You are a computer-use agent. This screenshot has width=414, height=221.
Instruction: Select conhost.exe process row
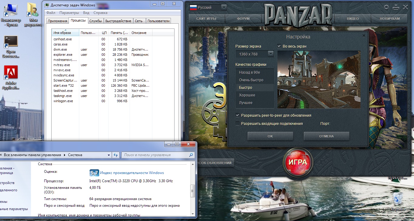(113, 39)
